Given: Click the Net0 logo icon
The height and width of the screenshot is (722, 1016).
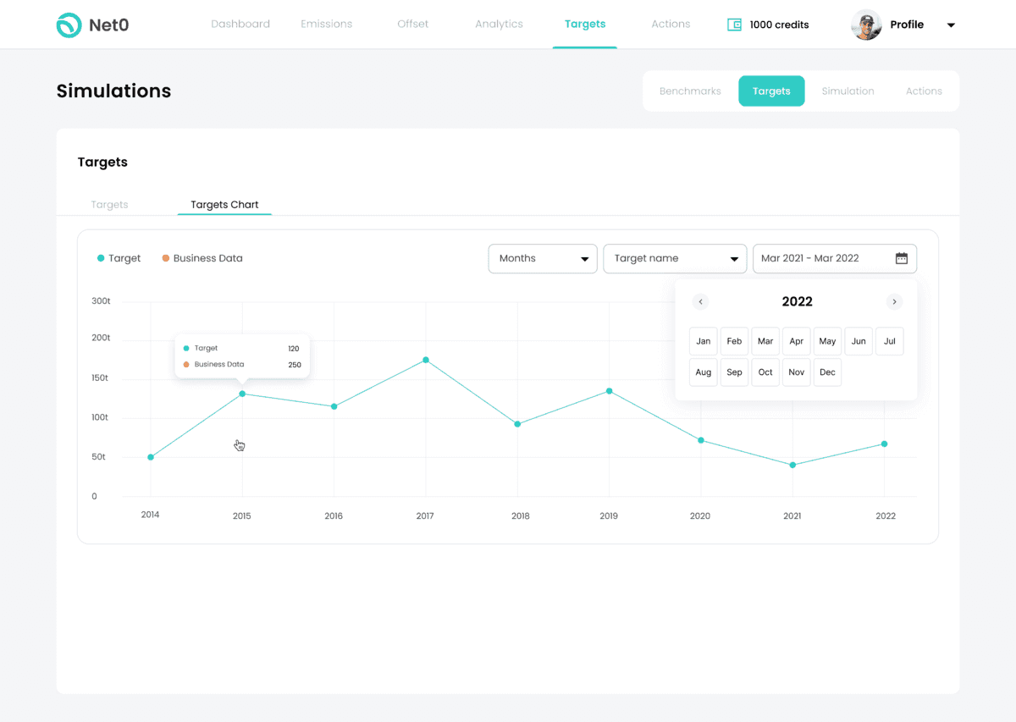Looking at the screenshot, I should click(69, 25).
